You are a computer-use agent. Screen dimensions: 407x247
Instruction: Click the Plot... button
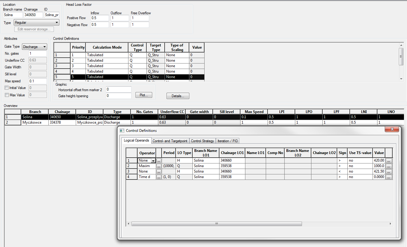tap(144, 95)
